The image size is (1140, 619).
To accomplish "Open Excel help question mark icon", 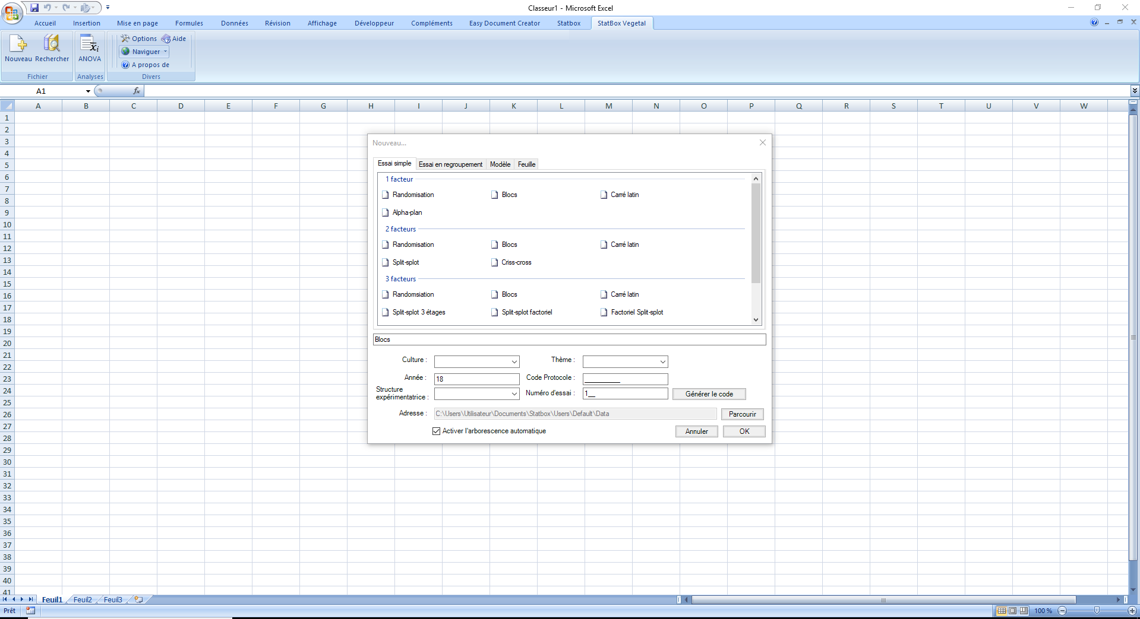I will [x=1094, y=23].
